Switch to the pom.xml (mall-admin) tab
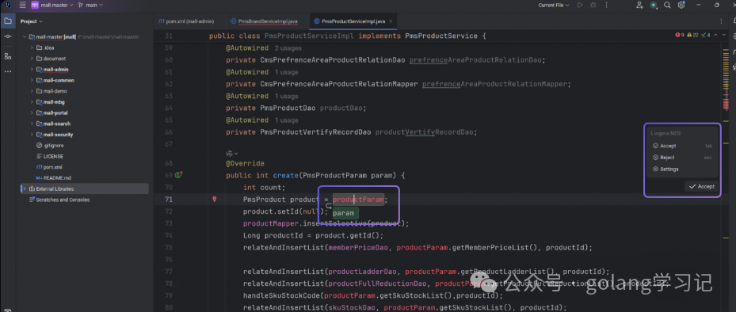Screen dimensions: 736x312 (x=186, y=21)
